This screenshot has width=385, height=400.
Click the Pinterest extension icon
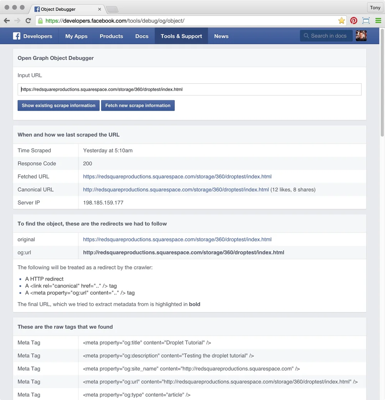coord(354,21)
